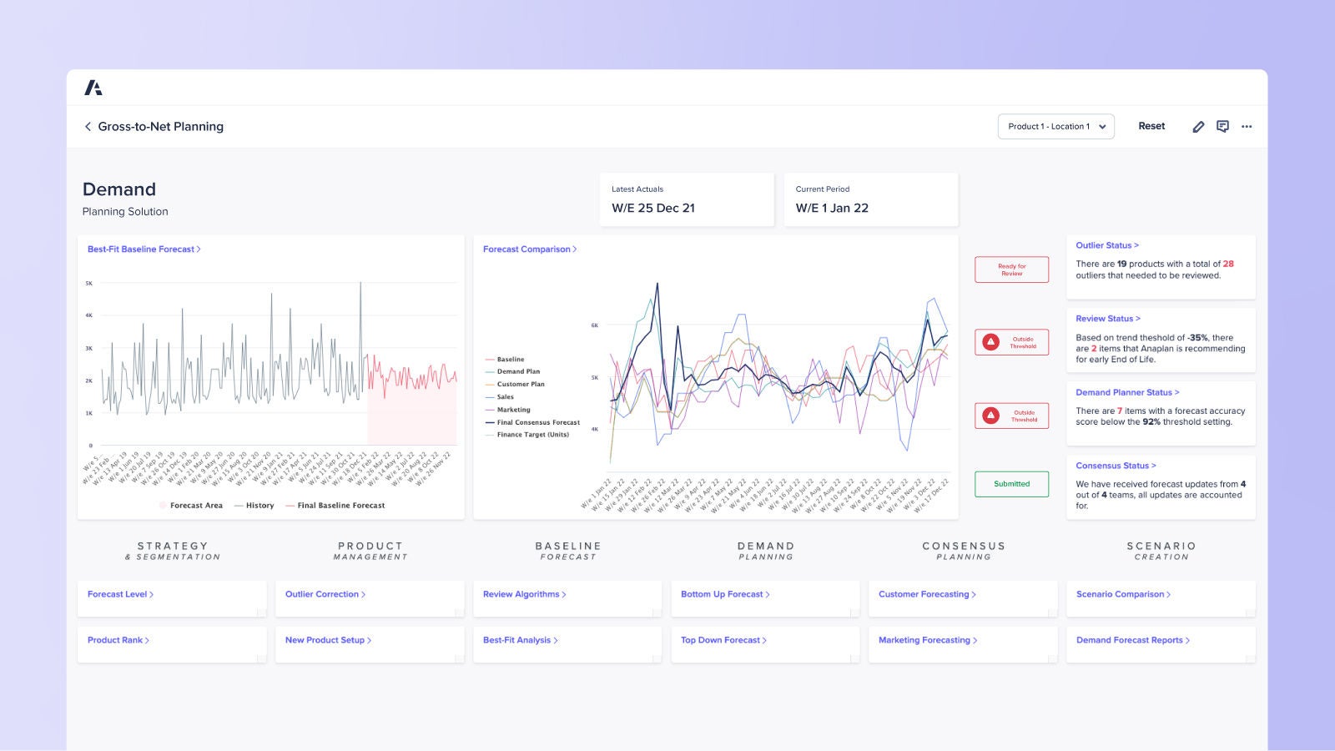Screen dimensions: 1335x751
Task: Open the Outlier Status link
Action: tap(1106, 244)
